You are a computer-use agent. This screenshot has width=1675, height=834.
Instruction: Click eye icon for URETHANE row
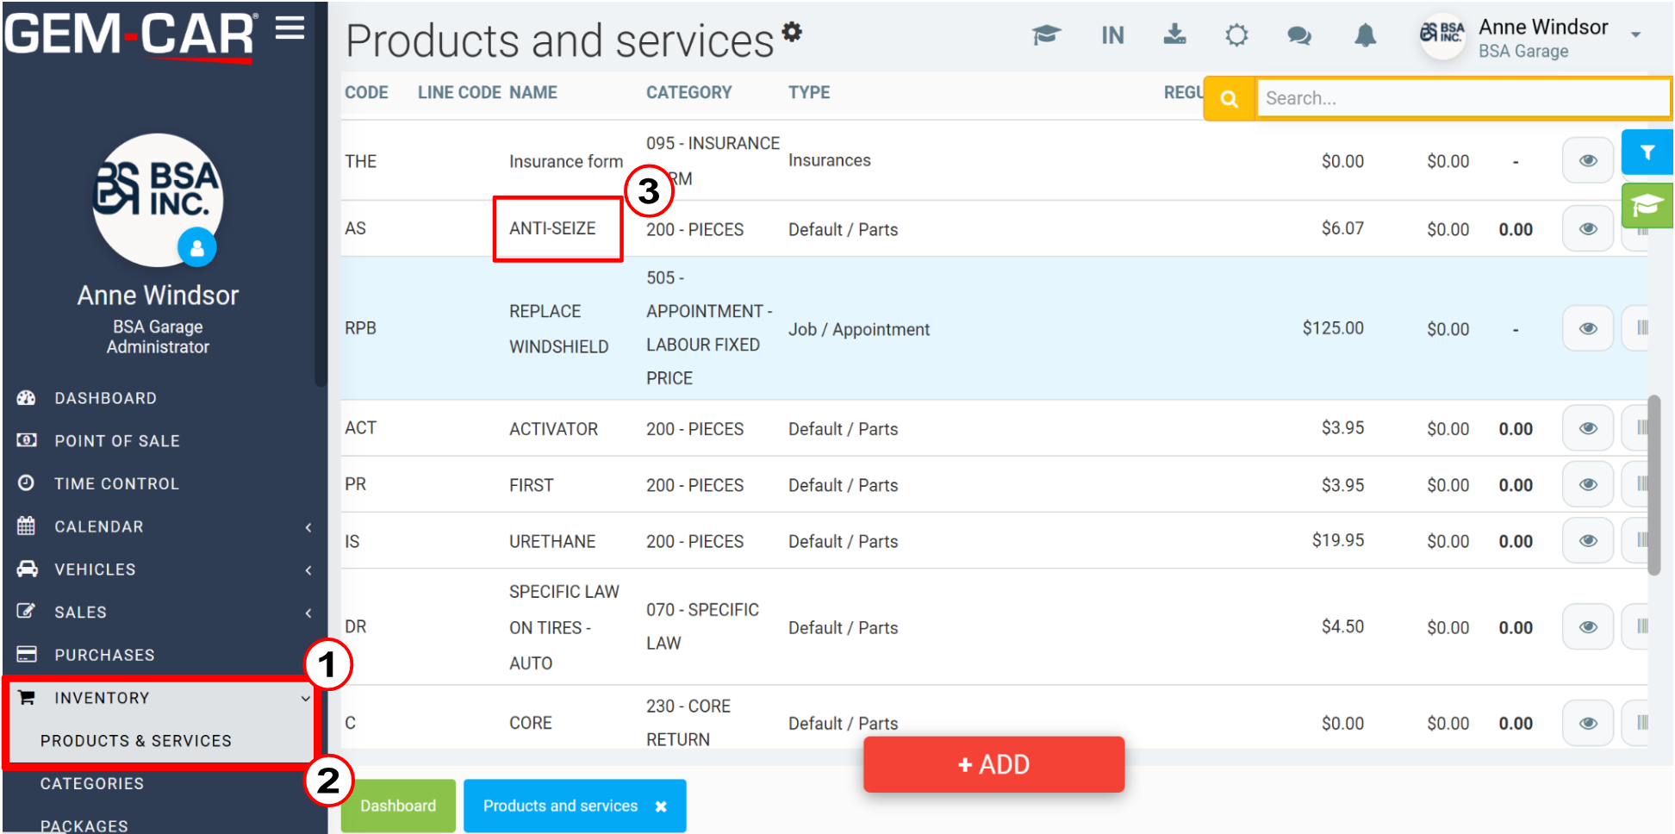pyautogui.click(x=1588, y=541)
